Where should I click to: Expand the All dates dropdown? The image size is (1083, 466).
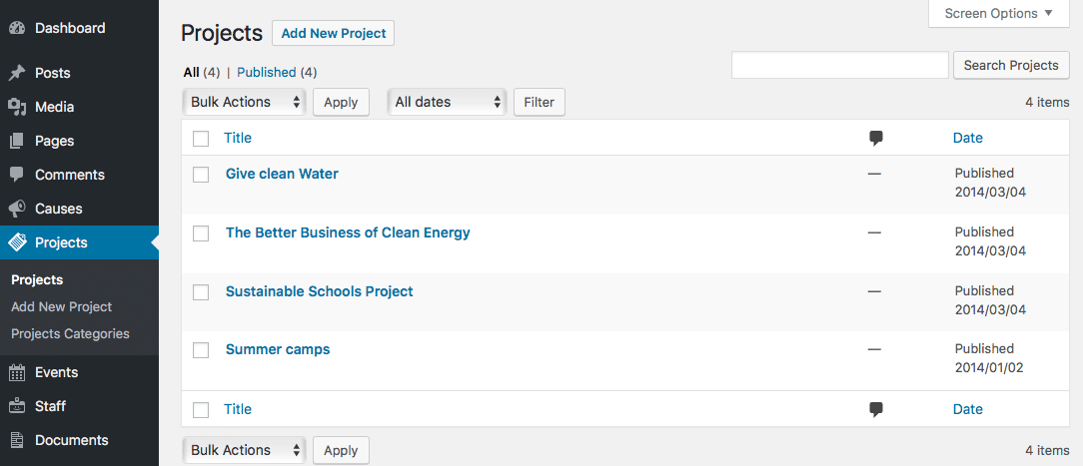[x=447, y=102]
